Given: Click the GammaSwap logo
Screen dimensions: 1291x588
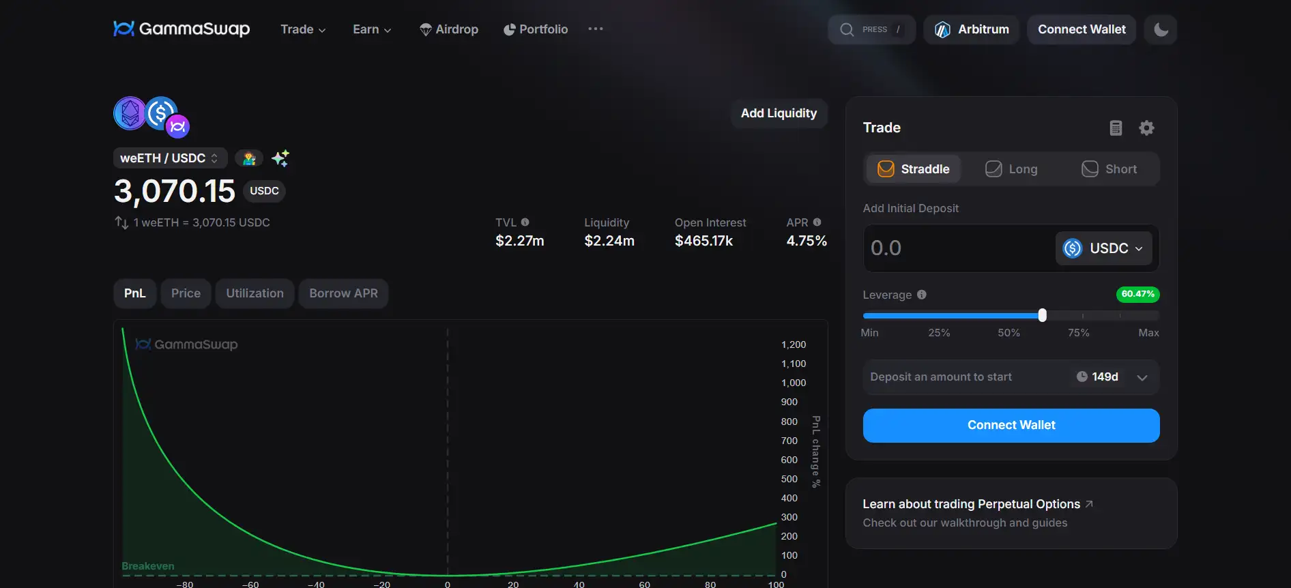Looking at the screenshot, I should 182,29.
